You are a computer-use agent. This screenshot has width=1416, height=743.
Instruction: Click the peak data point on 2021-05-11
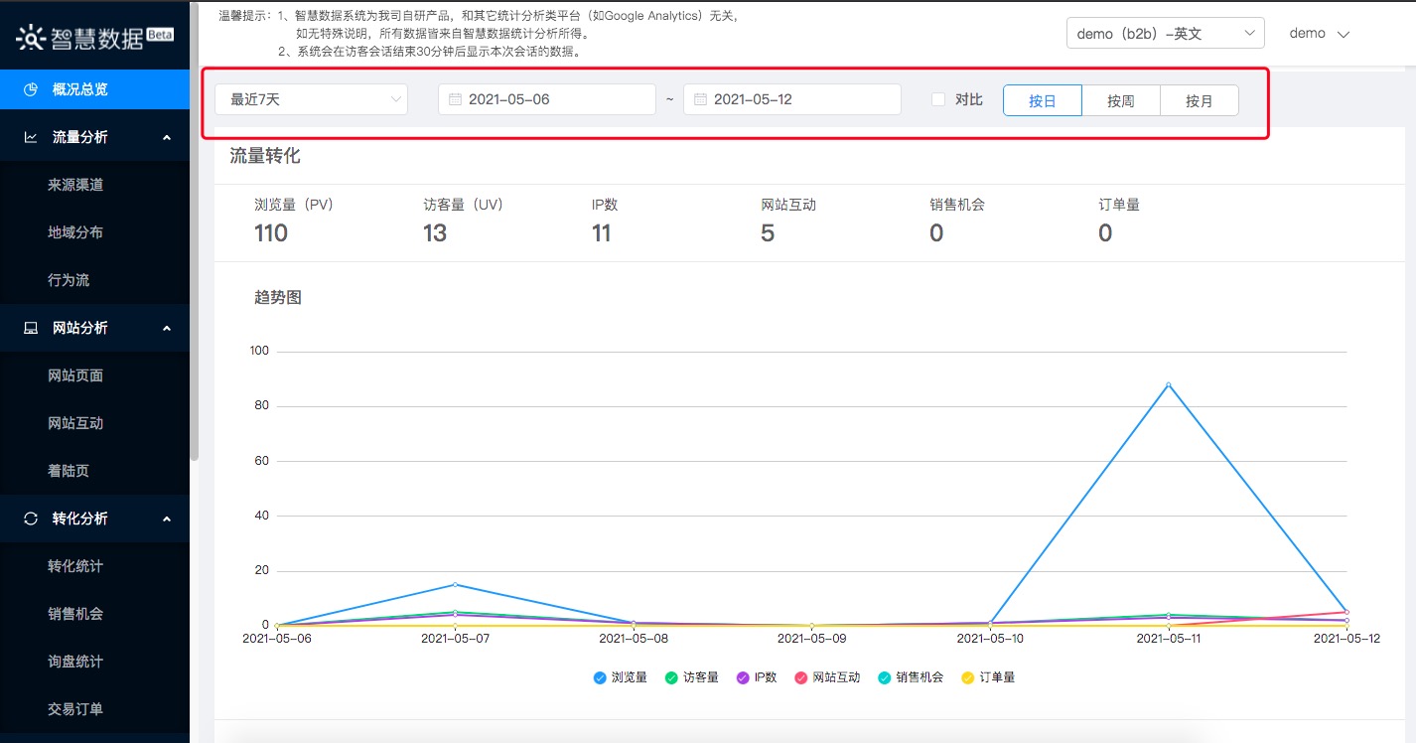(1168, 385)
